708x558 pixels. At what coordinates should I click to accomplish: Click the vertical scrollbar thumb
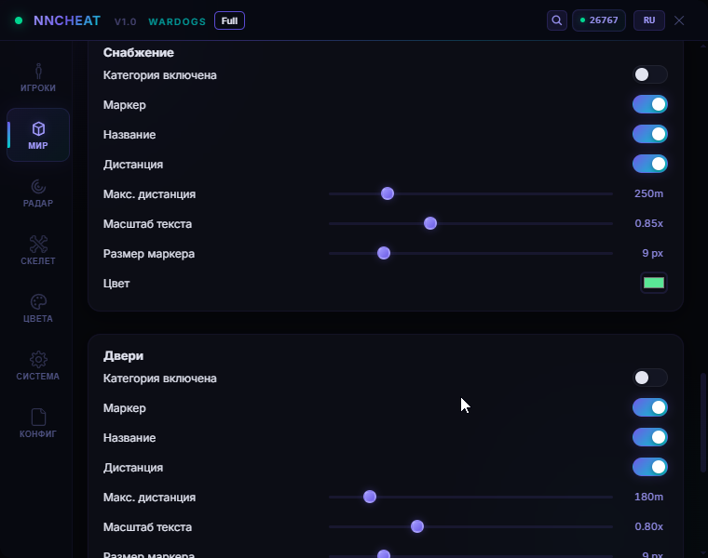pos(703,422)
